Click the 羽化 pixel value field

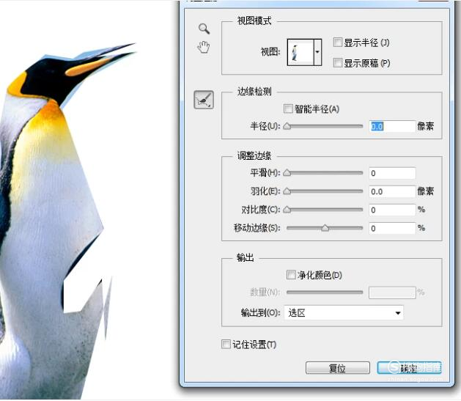click(392, 191)
